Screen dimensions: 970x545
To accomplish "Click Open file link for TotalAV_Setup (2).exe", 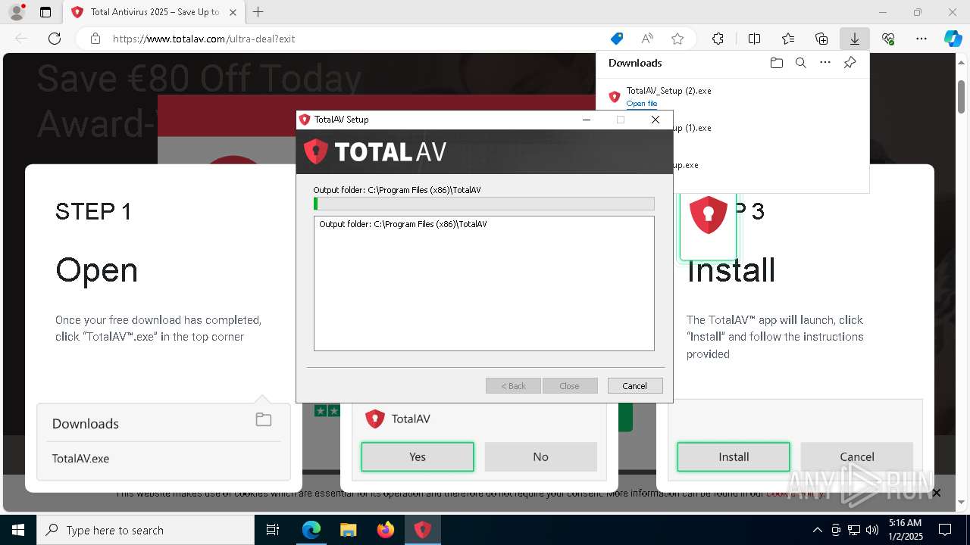I will (642, 104).
